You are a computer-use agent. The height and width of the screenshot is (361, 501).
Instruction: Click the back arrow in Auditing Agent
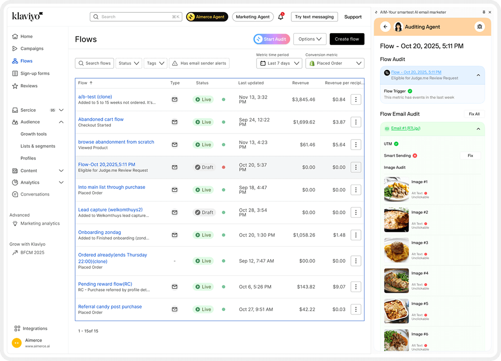(385, 27)
